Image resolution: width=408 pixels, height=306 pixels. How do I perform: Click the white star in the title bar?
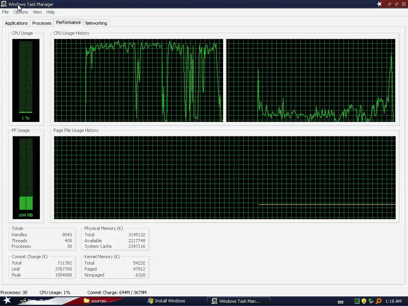[x=379, y=4]
